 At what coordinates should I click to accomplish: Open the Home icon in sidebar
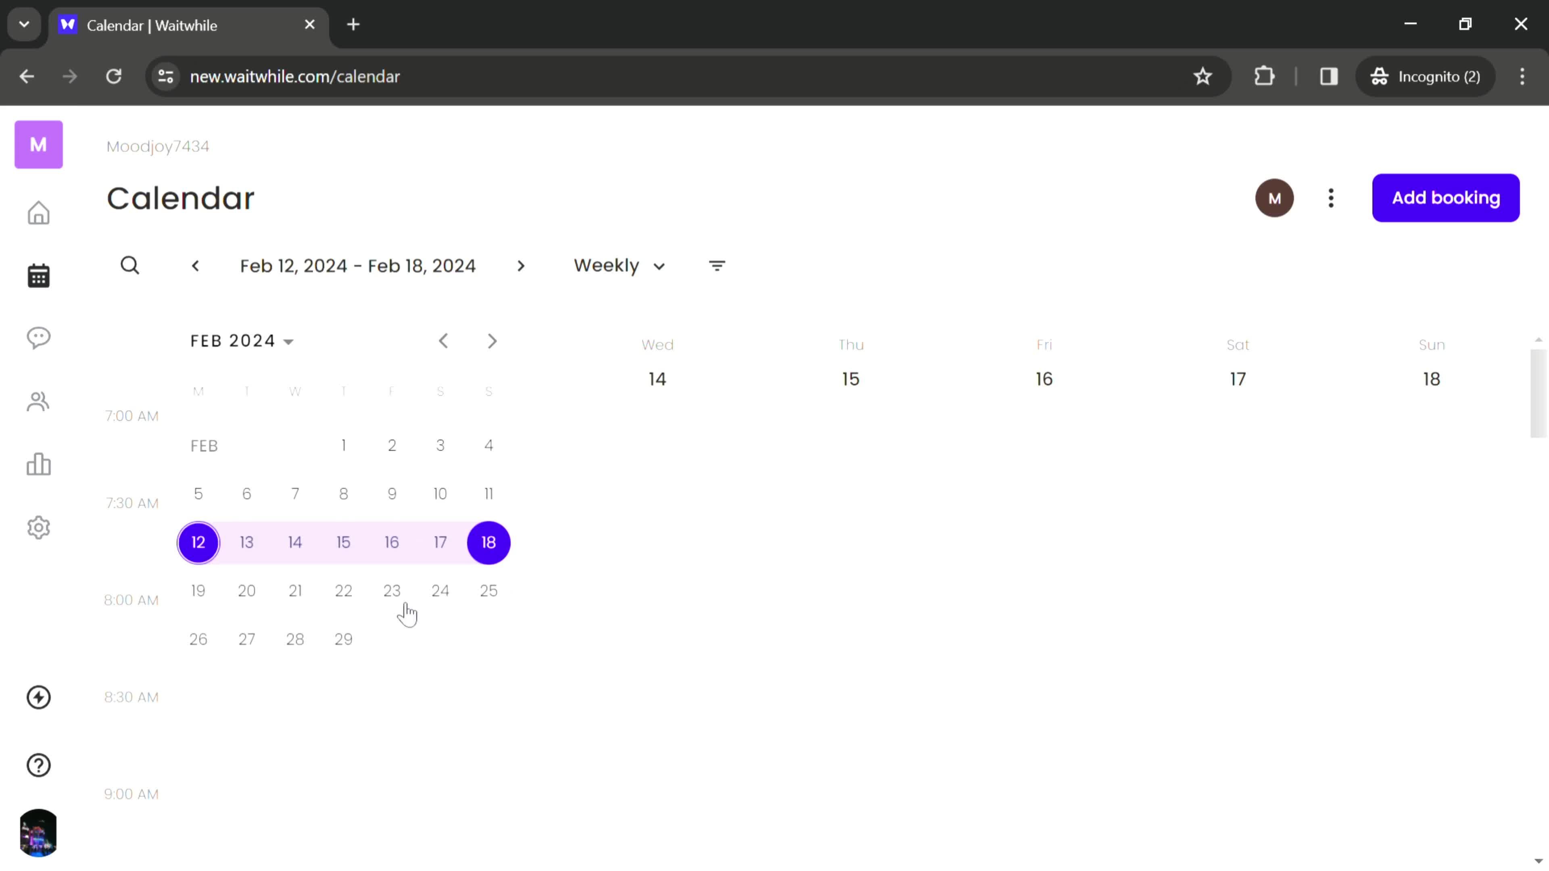click(x=38, y=213)
